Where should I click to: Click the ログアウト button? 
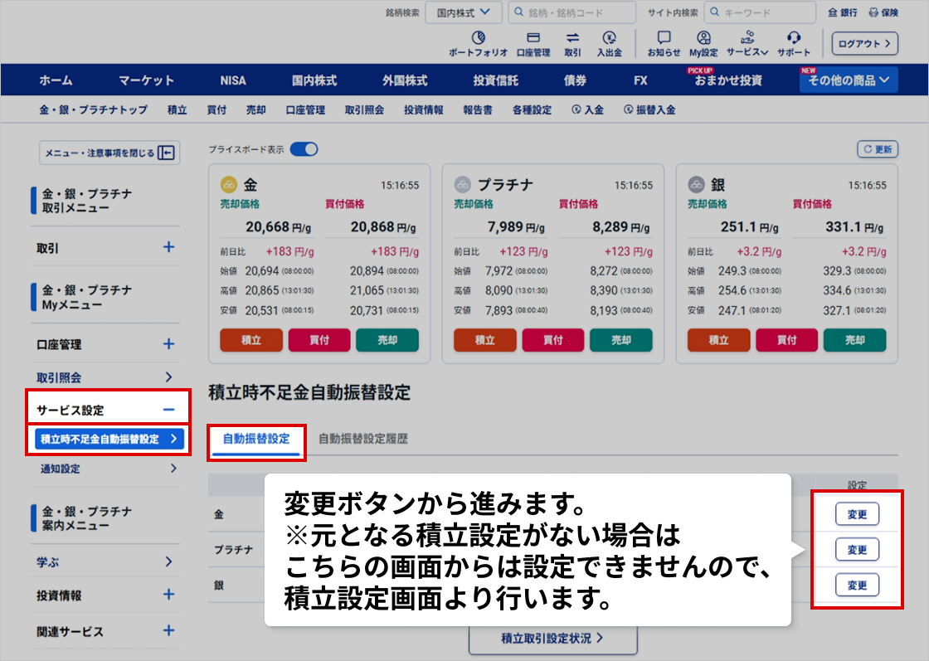[x=865, y=43]
